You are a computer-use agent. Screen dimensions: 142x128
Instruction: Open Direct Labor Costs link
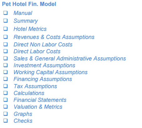pyautogui.click(x=37, y=51)
